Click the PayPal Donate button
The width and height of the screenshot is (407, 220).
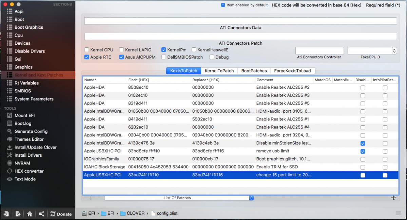[61, 214]
